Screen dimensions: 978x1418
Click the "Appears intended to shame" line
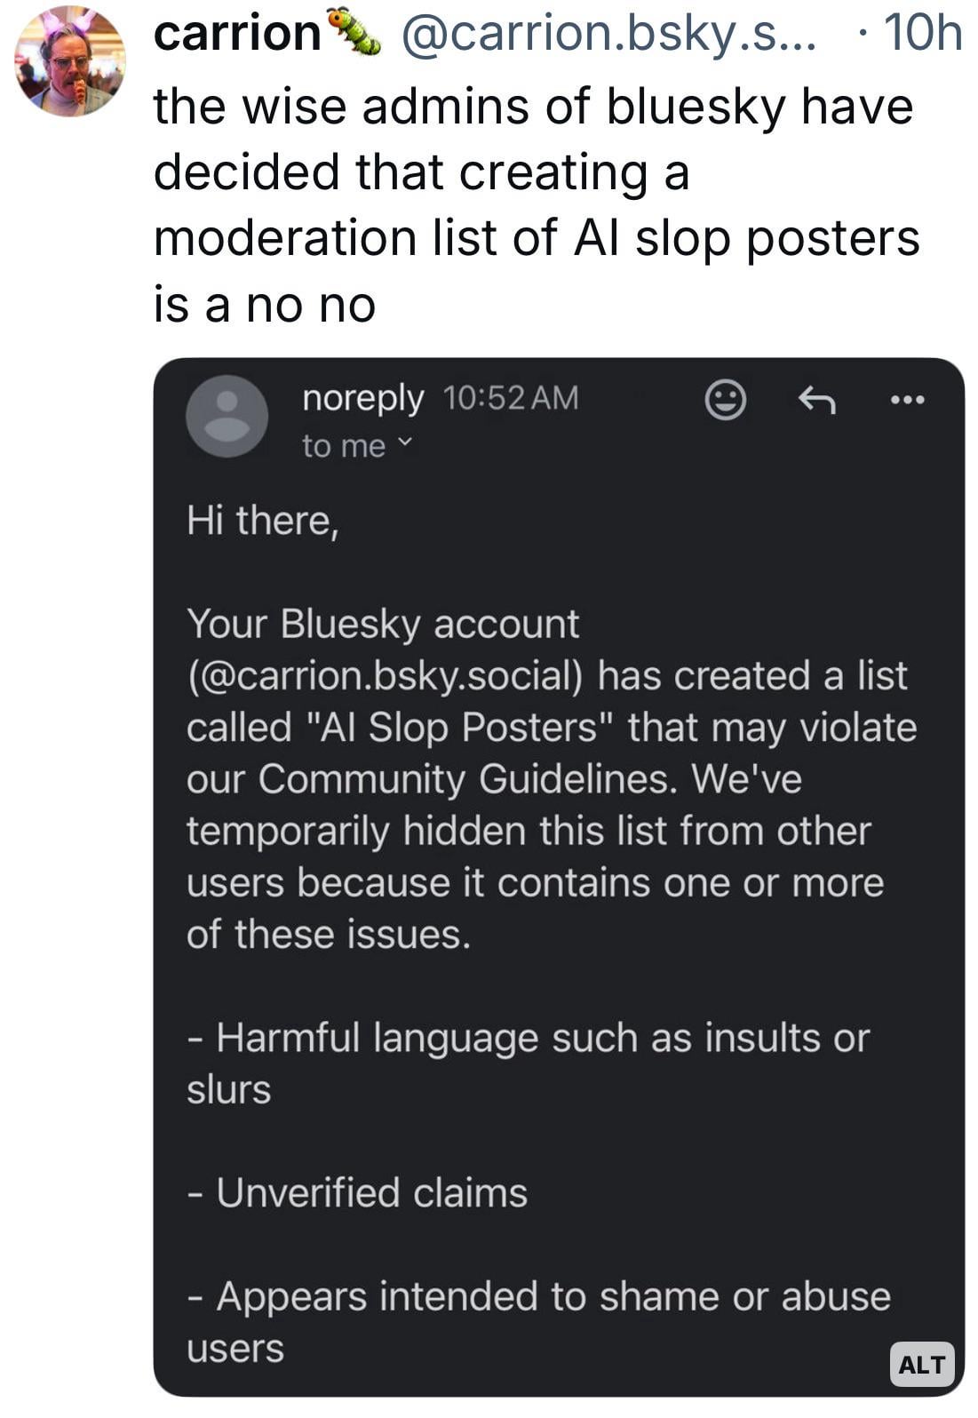[x=538, y=1297]
